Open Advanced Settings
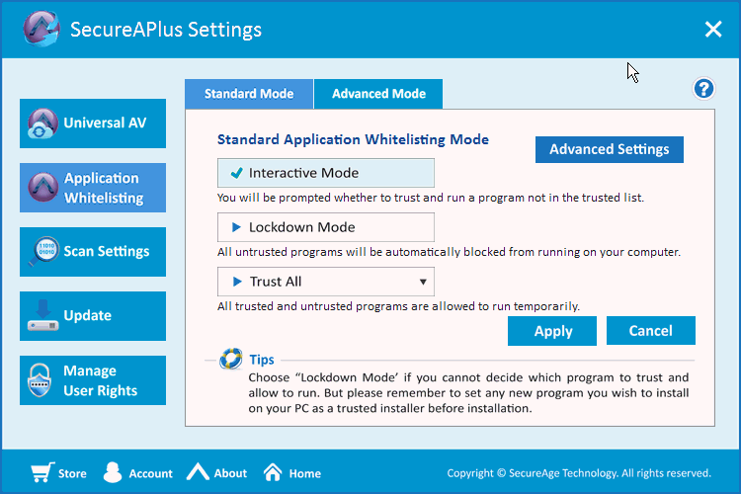741x494 pixels. click(x=609, y=149)
